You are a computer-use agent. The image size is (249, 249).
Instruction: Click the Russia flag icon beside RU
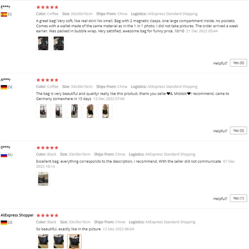[4, 155]
